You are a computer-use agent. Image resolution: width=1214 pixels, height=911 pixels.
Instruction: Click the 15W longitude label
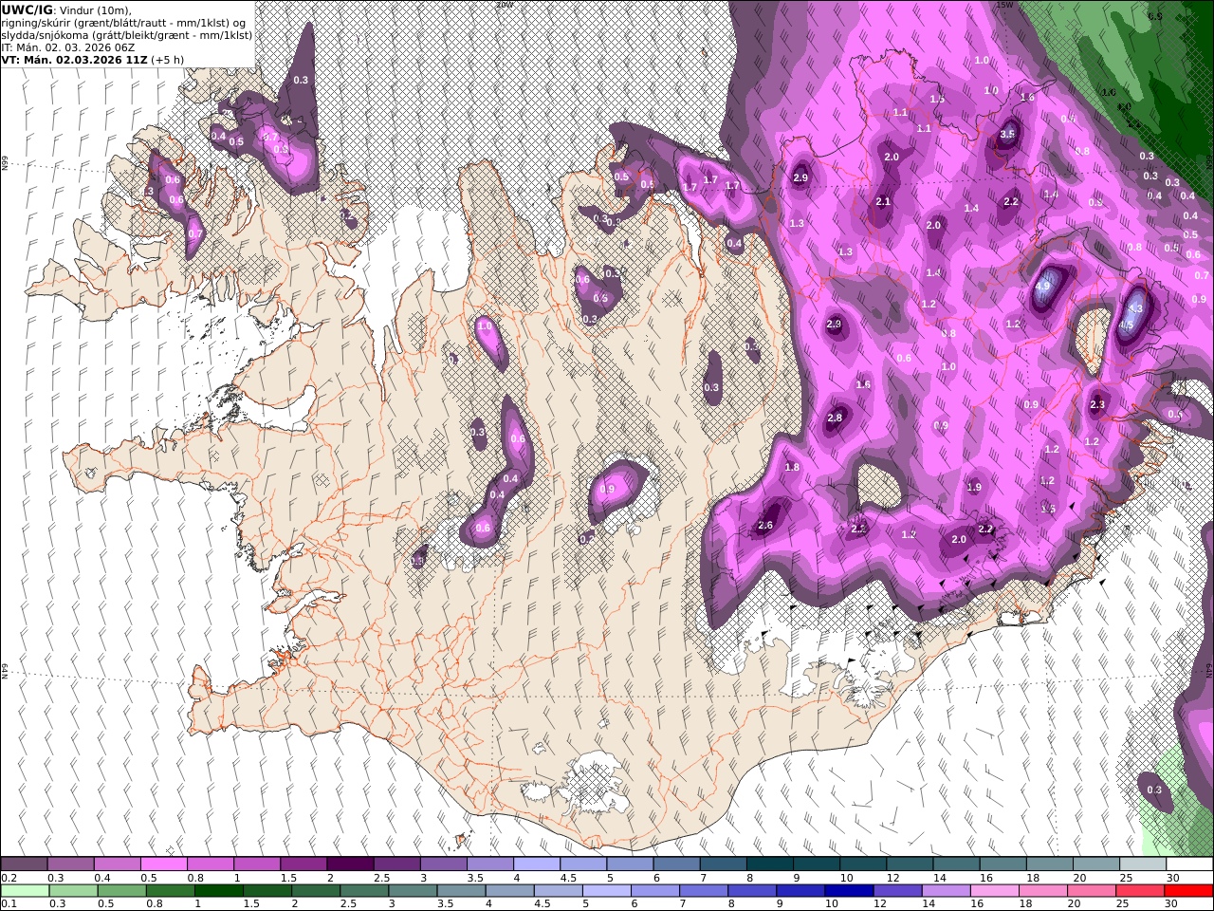pos(1004,5)
